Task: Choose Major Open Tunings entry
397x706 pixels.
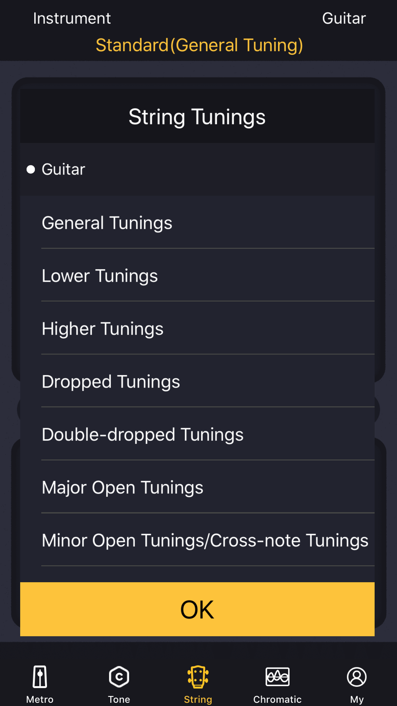Action: [x=197, y=487]
